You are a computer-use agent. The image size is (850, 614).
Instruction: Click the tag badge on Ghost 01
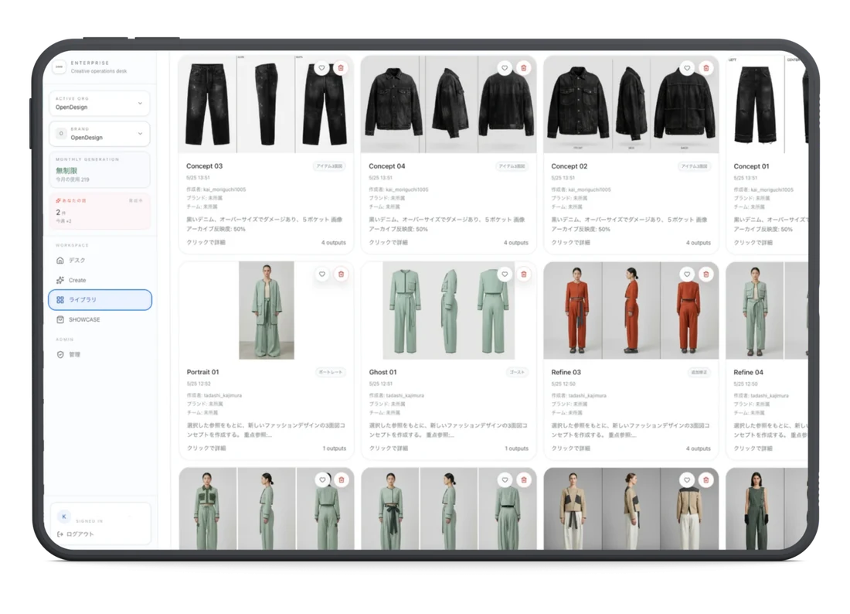pyautogui.click(x=517, y=372)
